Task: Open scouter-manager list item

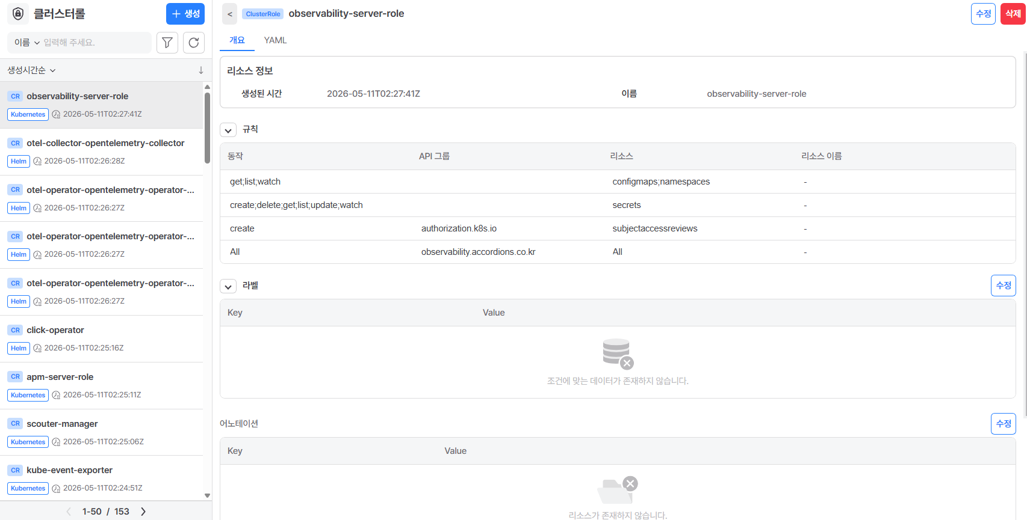Action: [x=102, y=433]
